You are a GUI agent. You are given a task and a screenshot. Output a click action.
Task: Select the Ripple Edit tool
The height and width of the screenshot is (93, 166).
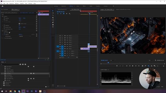point(53,16)
